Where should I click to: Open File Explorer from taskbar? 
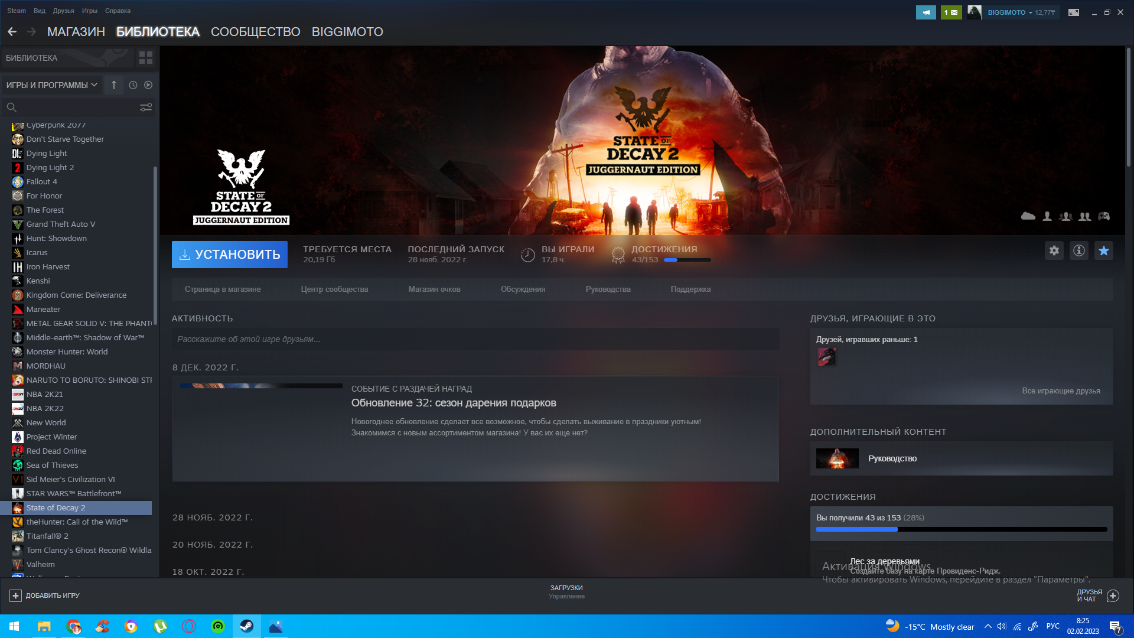click(44, 626)
